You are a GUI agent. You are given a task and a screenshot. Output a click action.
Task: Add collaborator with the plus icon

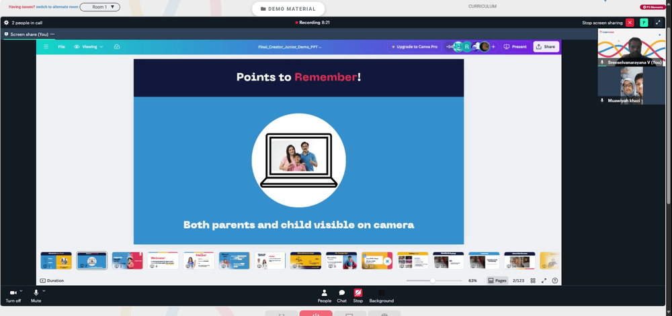pos(493,46)
